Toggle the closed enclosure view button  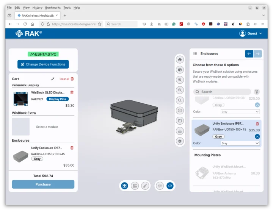pyautogui.click(x=169, y=186)
